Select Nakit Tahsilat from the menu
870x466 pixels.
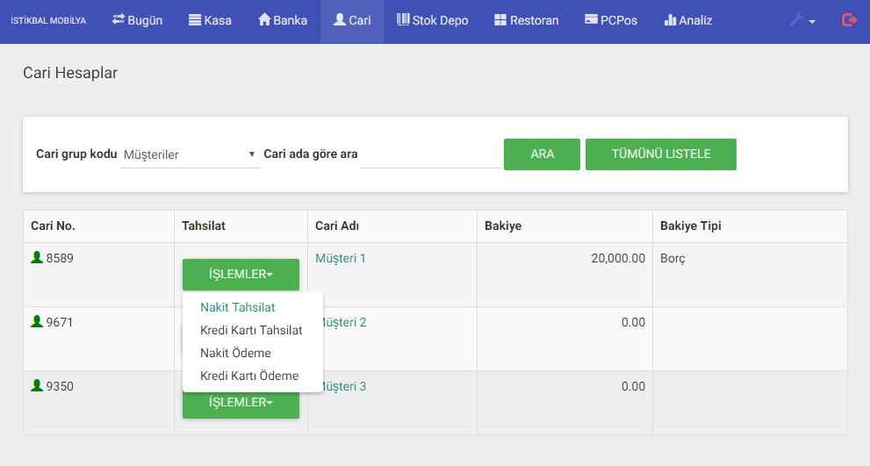238,307
